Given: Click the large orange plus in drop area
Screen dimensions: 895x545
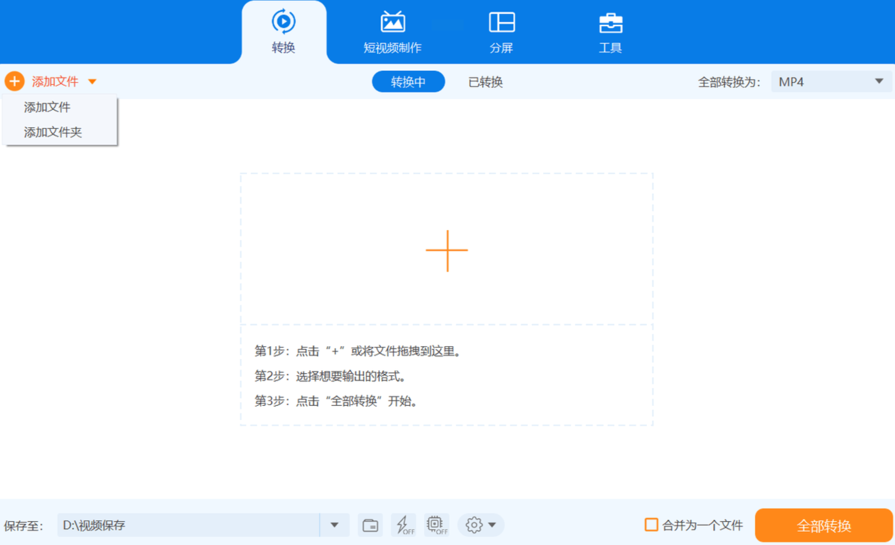Looking at the screenshot, I should coord(447,251).
